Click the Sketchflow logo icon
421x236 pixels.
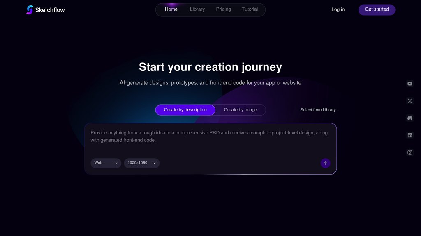(30, 10)
